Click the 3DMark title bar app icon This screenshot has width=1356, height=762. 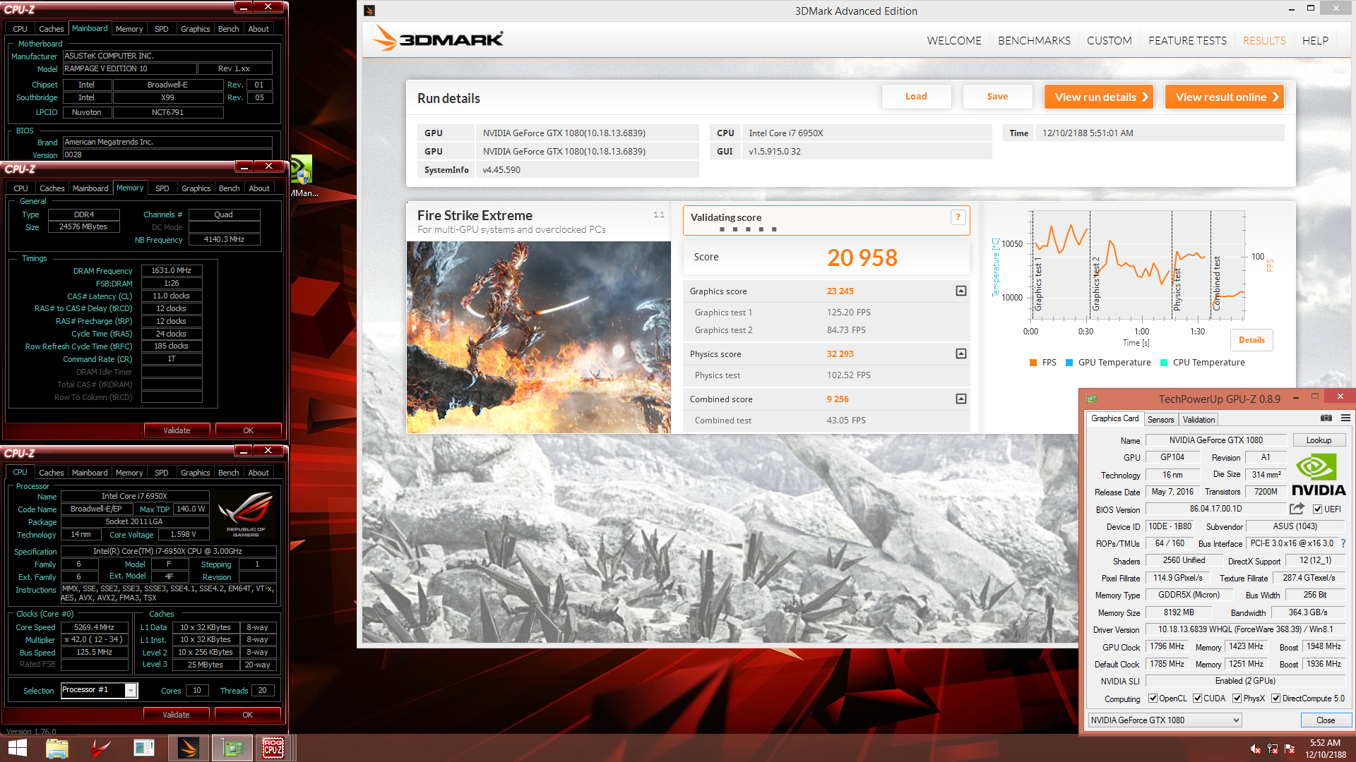369,11
